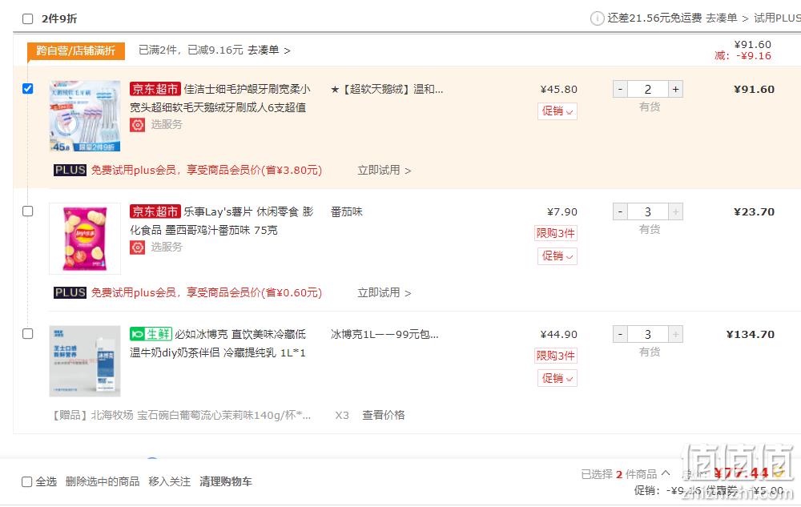
Task: Click the 限购3件 tag for Lay's chips
Action: [556, 233]
